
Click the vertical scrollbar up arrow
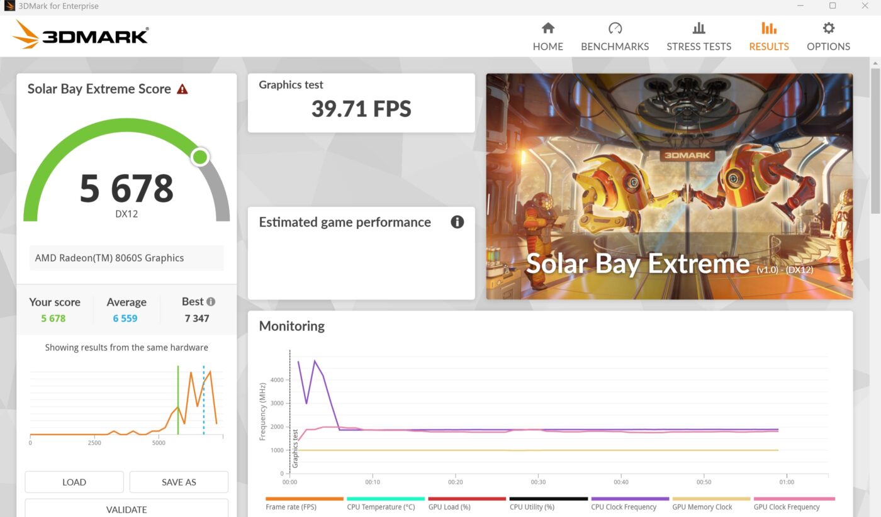click(x=875, y=64)
